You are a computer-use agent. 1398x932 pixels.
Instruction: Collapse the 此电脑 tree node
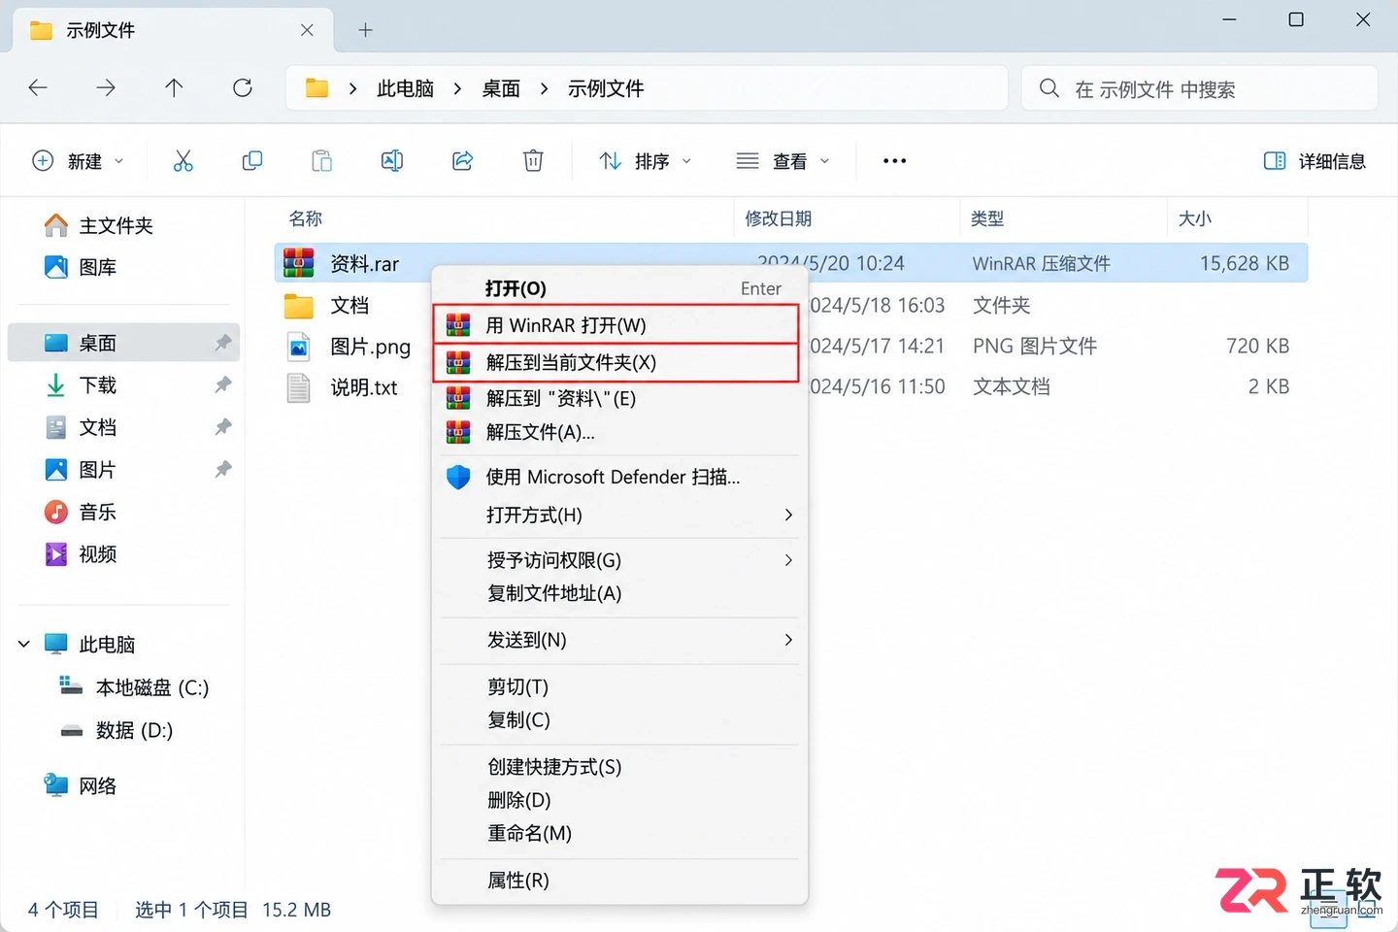coord(24,644)
